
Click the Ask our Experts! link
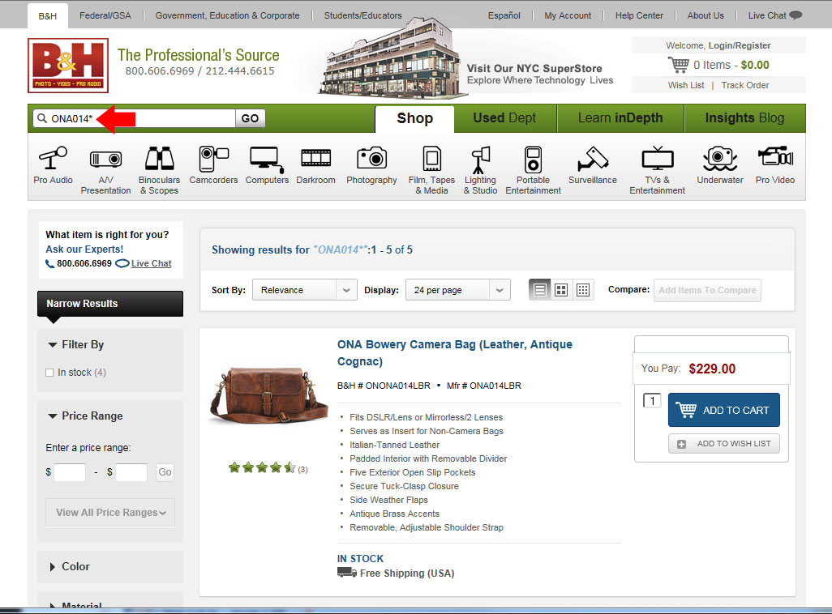(84, 249)
